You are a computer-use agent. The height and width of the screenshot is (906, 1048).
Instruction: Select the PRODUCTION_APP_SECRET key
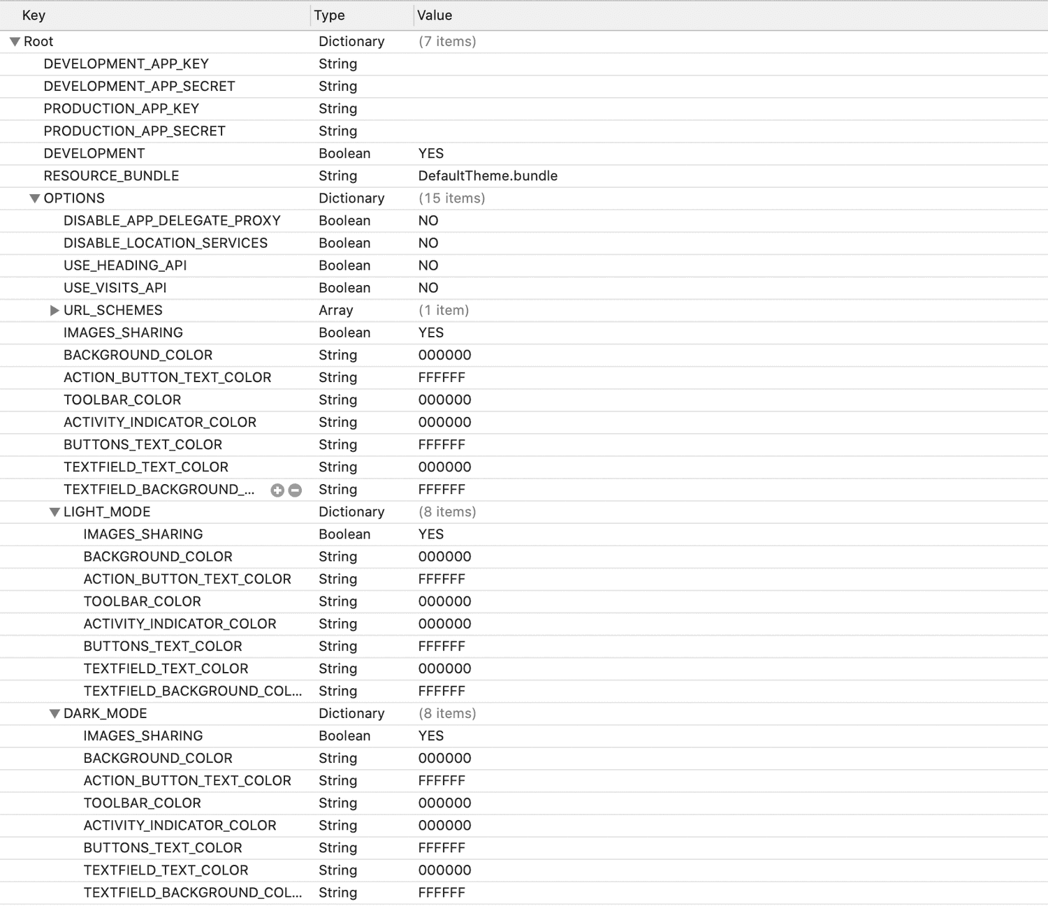pyautogui.click(x=134, y=131)
